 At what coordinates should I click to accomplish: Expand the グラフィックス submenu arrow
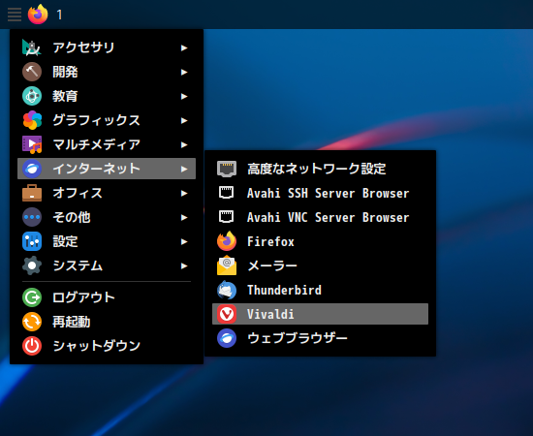tap(184, 121)
